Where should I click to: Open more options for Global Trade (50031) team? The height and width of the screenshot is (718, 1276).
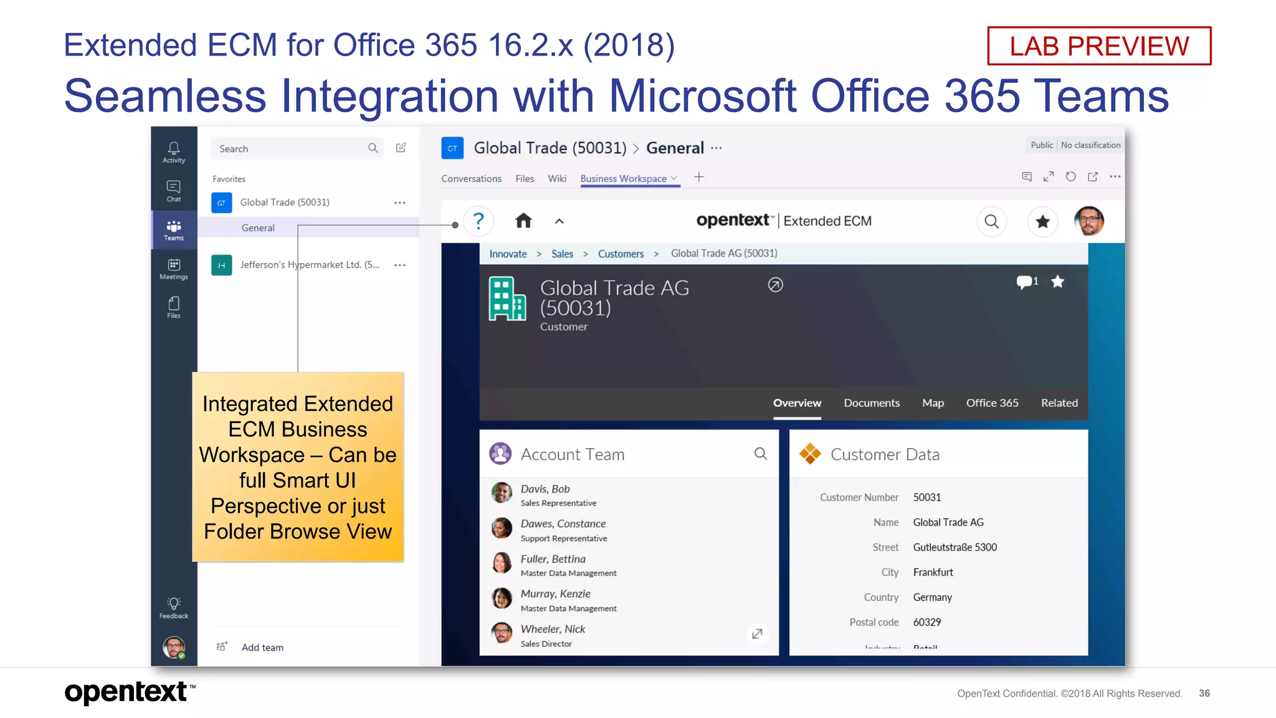tap(400, 203)
